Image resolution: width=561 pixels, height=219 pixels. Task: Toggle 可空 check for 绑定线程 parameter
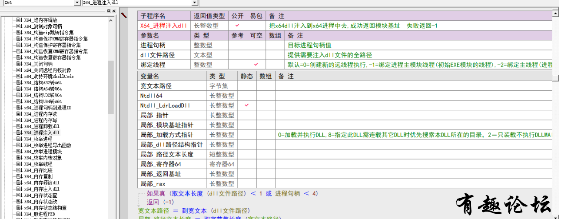[256, 65]
